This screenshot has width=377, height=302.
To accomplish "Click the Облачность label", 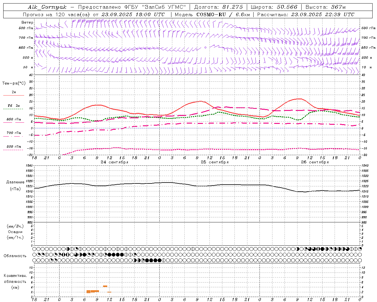I will [x=15, y=256].
